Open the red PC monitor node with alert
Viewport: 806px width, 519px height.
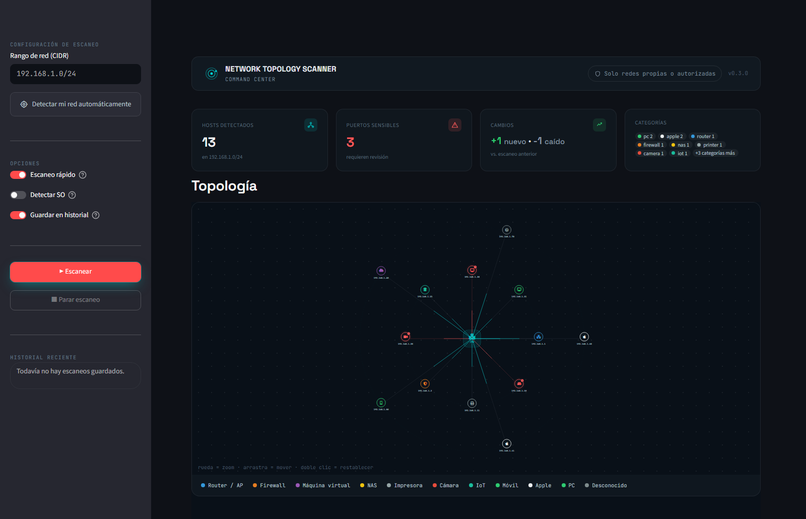pyautogui.click(x=472, y=270)
